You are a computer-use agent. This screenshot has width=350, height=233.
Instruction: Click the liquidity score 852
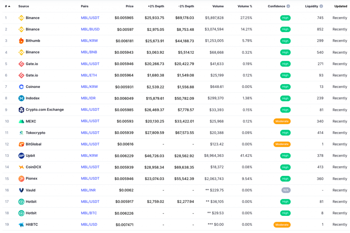coord(320,29)
